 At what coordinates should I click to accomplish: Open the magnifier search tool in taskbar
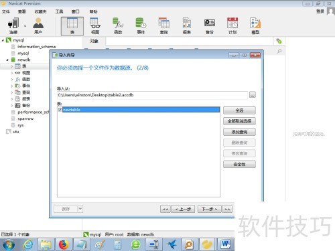click(x=190, y=244)
